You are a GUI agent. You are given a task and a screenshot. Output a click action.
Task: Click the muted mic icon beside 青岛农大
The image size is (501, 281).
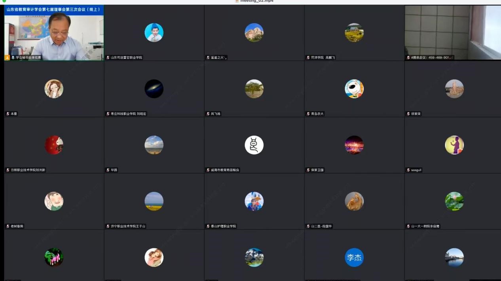tap(308, 114)
